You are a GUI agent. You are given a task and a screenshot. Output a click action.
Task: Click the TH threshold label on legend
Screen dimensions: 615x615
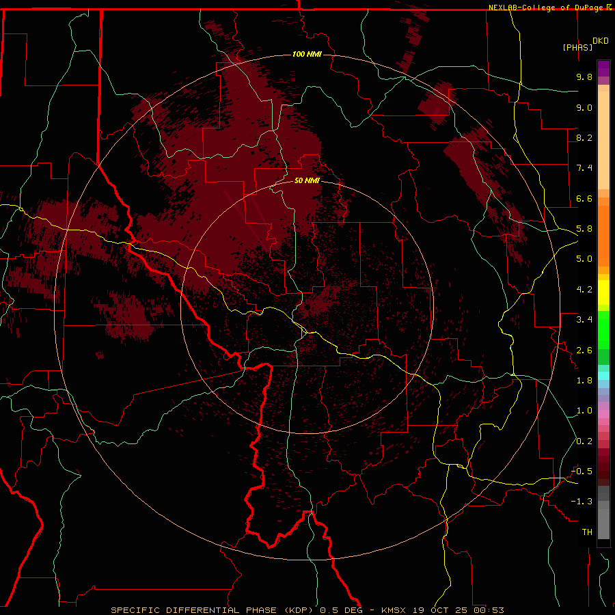(587, 532)
